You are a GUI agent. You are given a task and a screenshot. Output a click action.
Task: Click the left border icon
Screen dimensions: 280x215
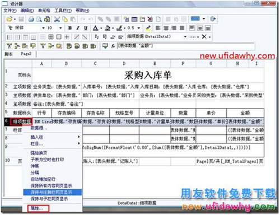pos(9,37)
